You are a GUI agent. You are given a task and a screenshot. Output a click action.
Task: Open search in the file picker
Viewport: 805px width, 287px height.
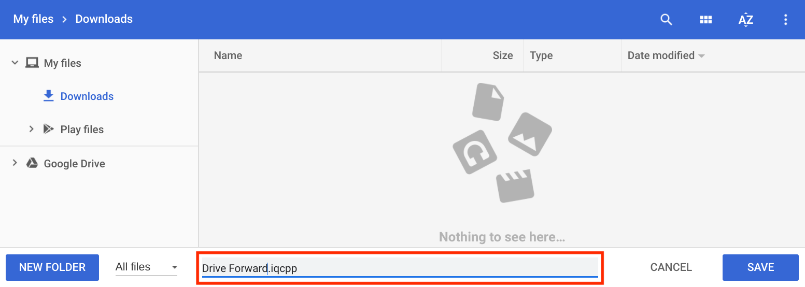(x=666, y=20)
